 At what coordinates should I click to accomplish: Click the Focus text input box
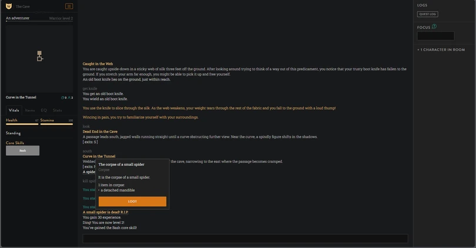(x=435, y=36)
